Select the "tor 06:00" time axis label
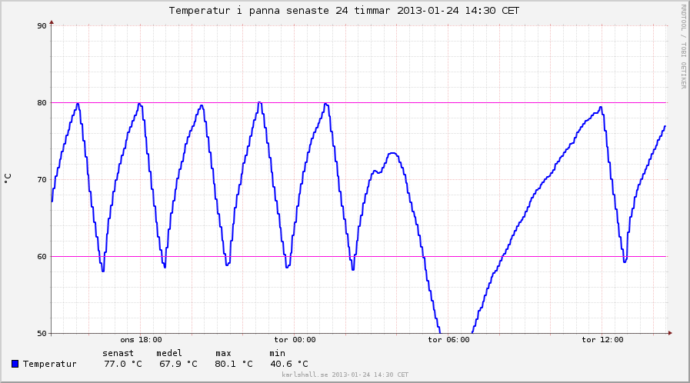 448,339
